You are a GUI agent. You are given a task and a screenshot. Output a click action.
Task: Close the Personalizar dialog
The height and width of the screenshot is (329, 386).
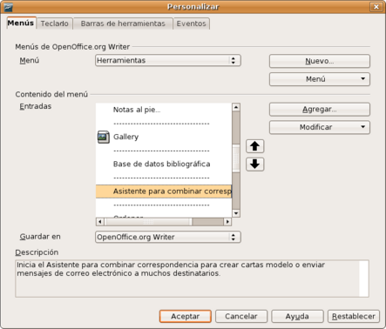click(376, 6)
